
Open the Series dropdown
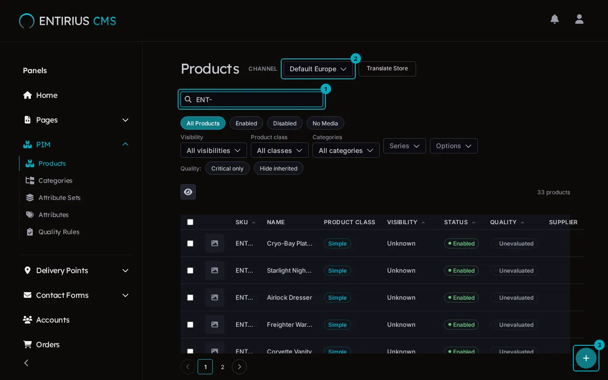(405, 146)
